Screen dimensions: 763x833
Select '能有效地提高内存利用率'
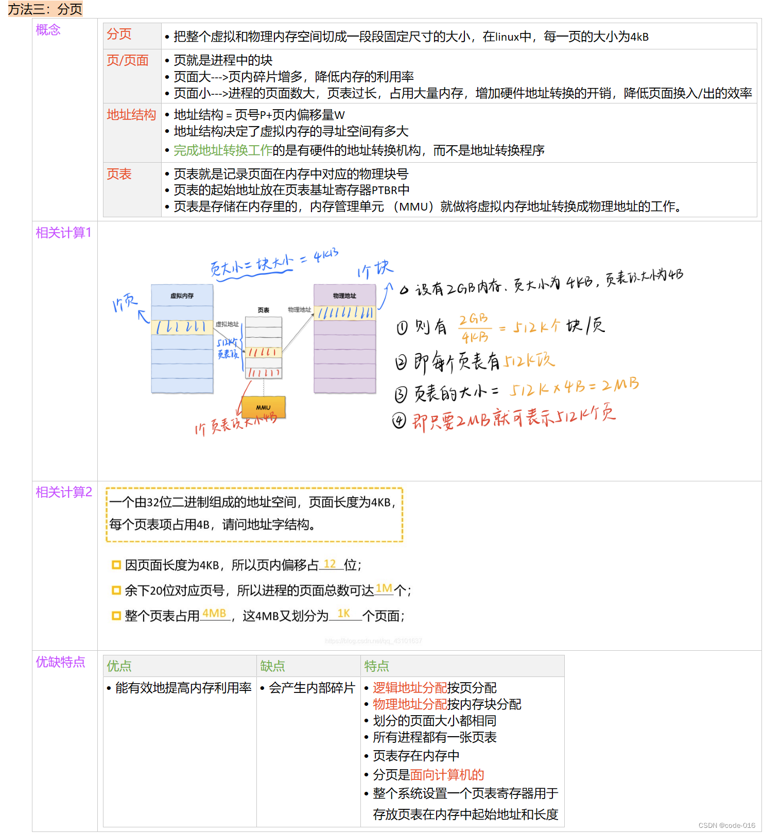click(x=183, y=688)
